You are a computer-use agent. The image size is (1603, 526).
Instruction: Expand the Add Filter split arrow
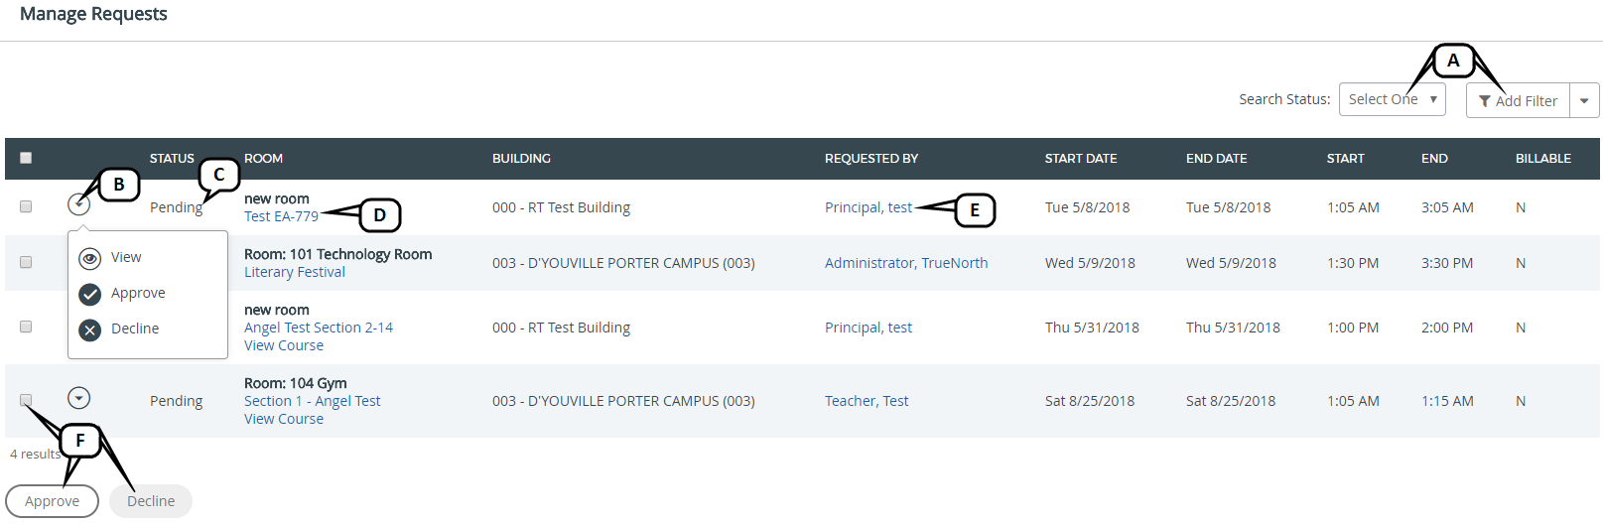point(1584,101)
